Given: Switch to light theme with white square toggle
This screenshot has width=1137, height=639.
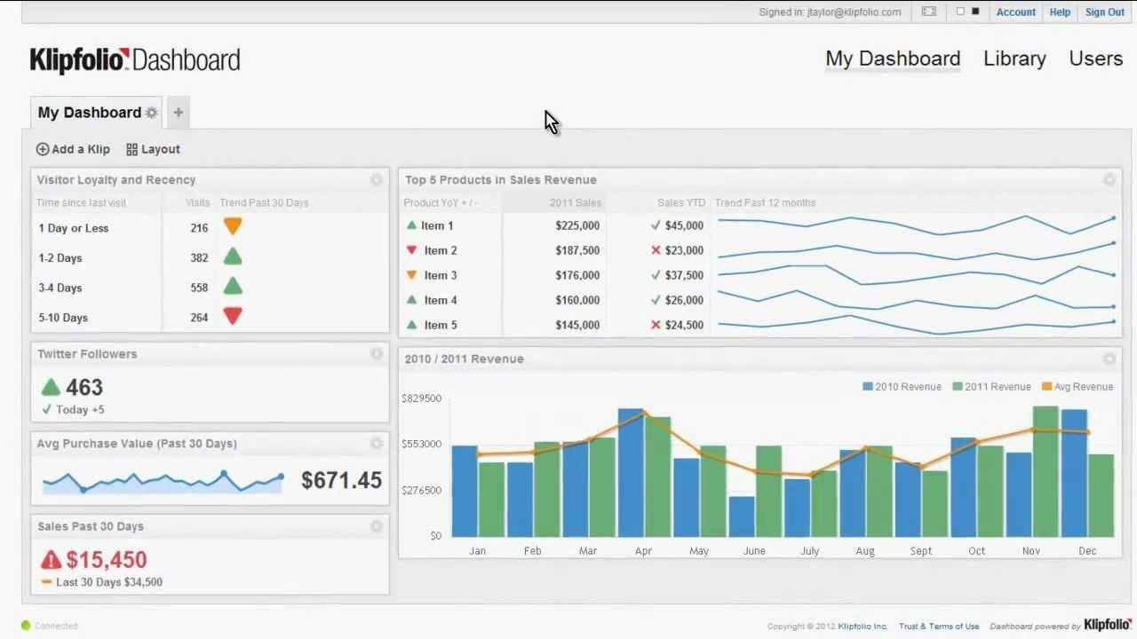Looking at the screenshot, I should pos(960,11).
